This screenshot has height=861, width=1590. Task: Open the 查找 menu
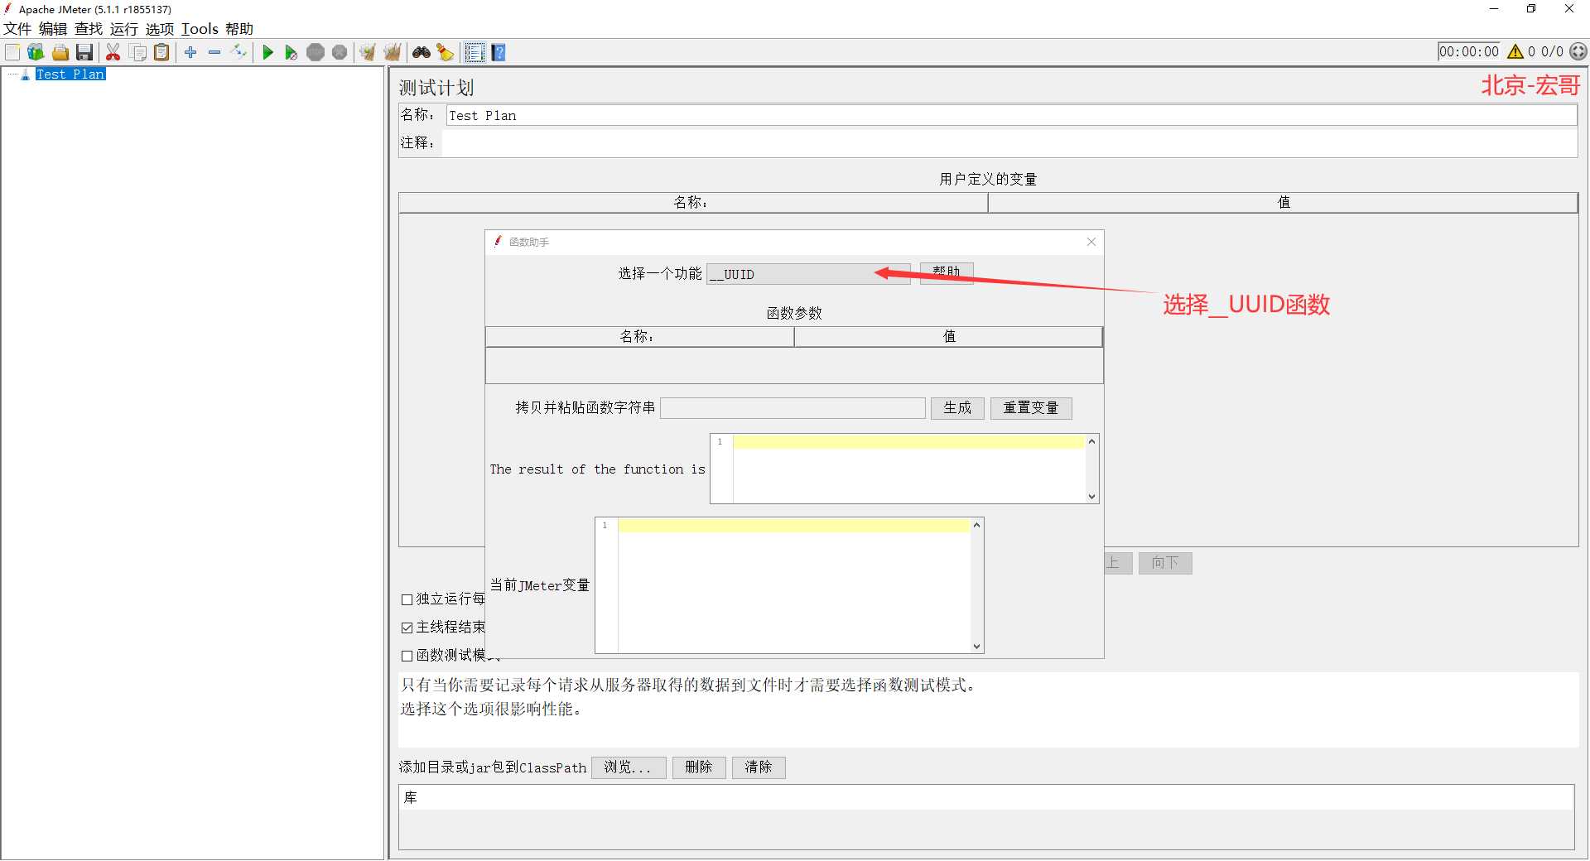(x=89, y=29)
